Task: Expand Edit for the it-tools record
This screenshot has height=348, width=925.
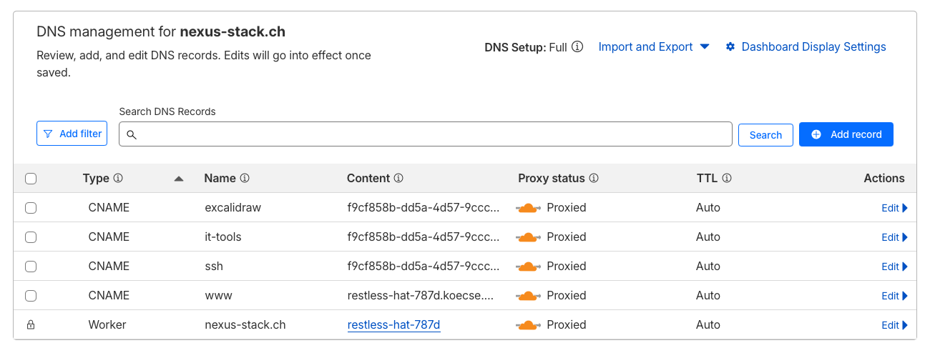Action: pos(894,237)
